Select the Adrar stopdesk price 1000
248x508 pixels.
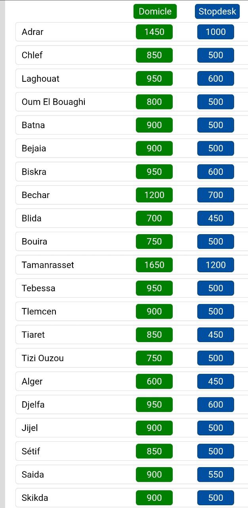(216, 32)
